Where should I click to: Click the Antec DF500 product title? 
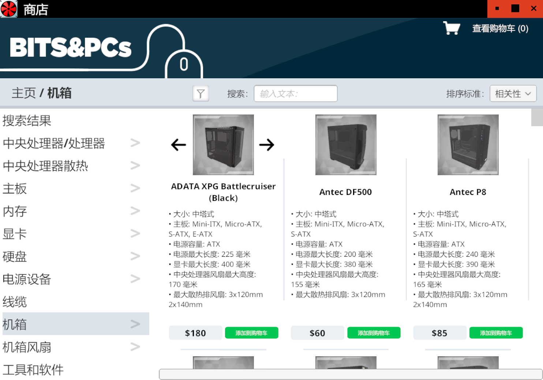pos(345,192)
